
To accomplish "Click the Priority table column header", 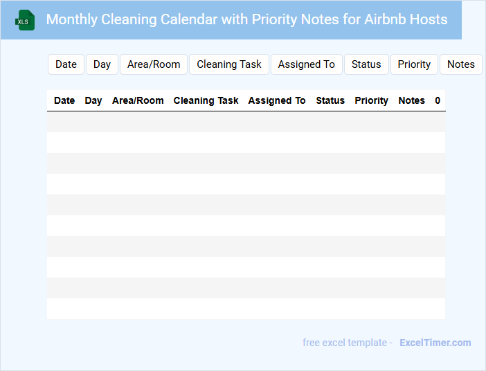I will [371, 100].
